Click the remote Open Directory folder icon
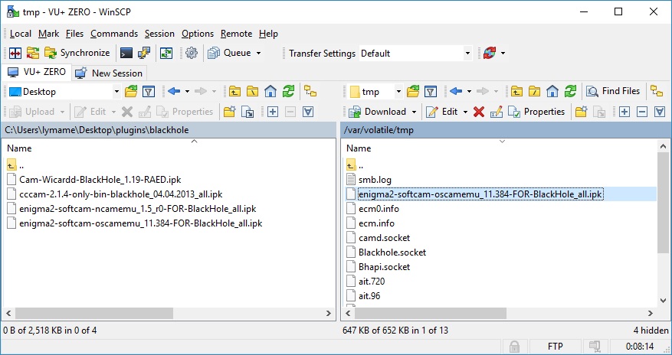Image resolution: width=672 pixels, height=355 pixels. click(413, 91)
